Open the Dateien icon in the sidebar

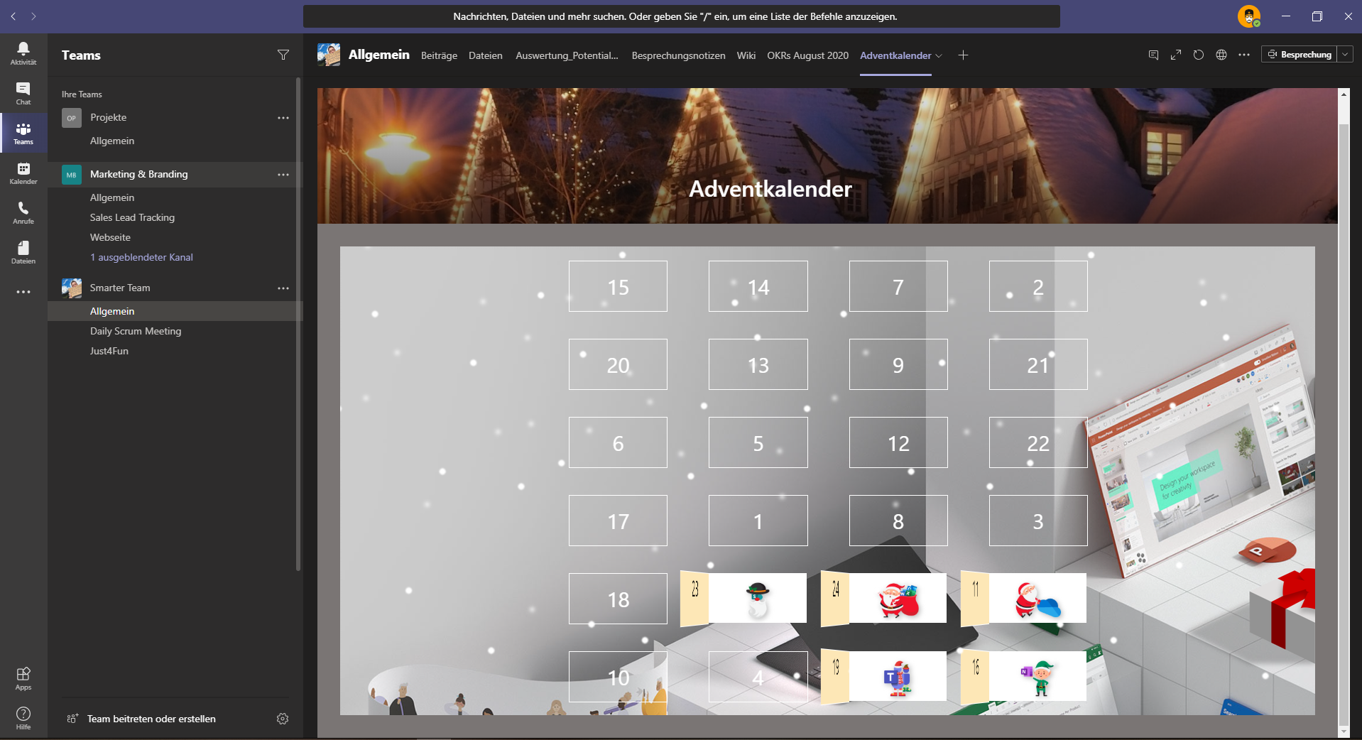23,252
